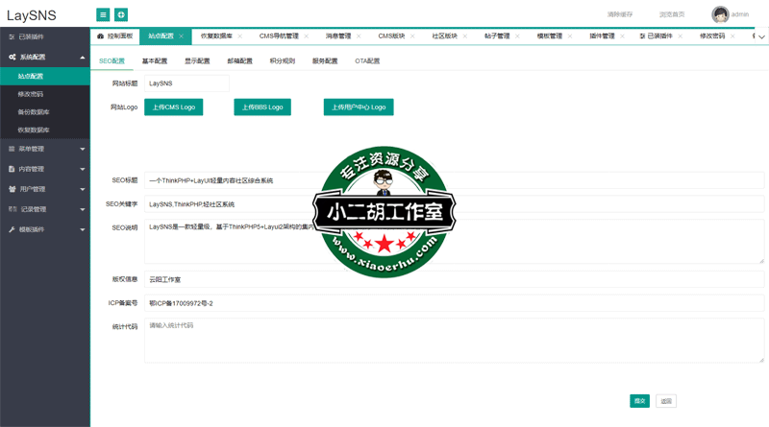Click the admin user avatar
Image resolution: width=769 pixels, height=427 pixels.
[x=720, y=14]
